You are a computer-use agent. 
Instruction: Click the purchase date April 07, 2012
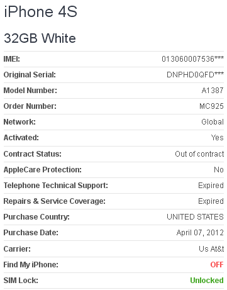point(200,233)
